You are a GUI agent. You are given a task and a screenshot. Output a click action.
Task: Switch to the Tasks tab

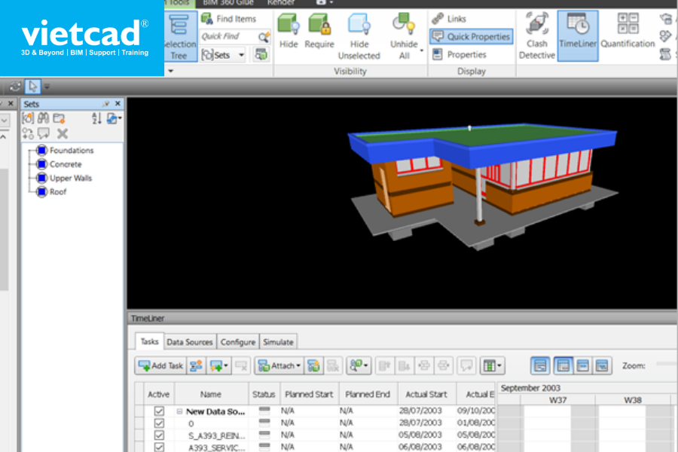click(150, 341)
